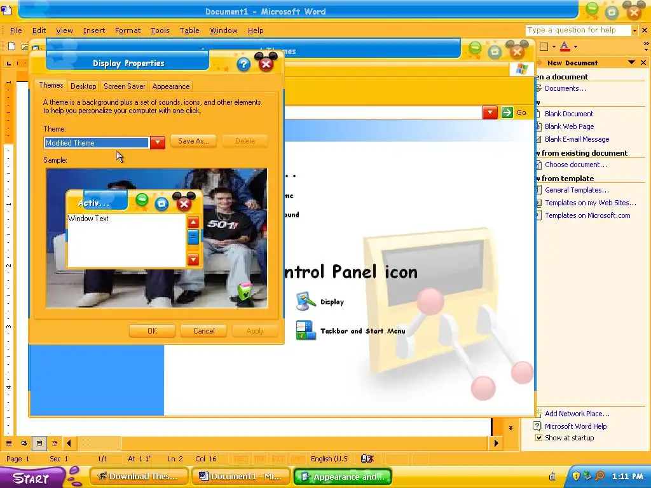Close the New Document task pane
The height and width of the screenshot is (488, 651).
click(643, 63)
